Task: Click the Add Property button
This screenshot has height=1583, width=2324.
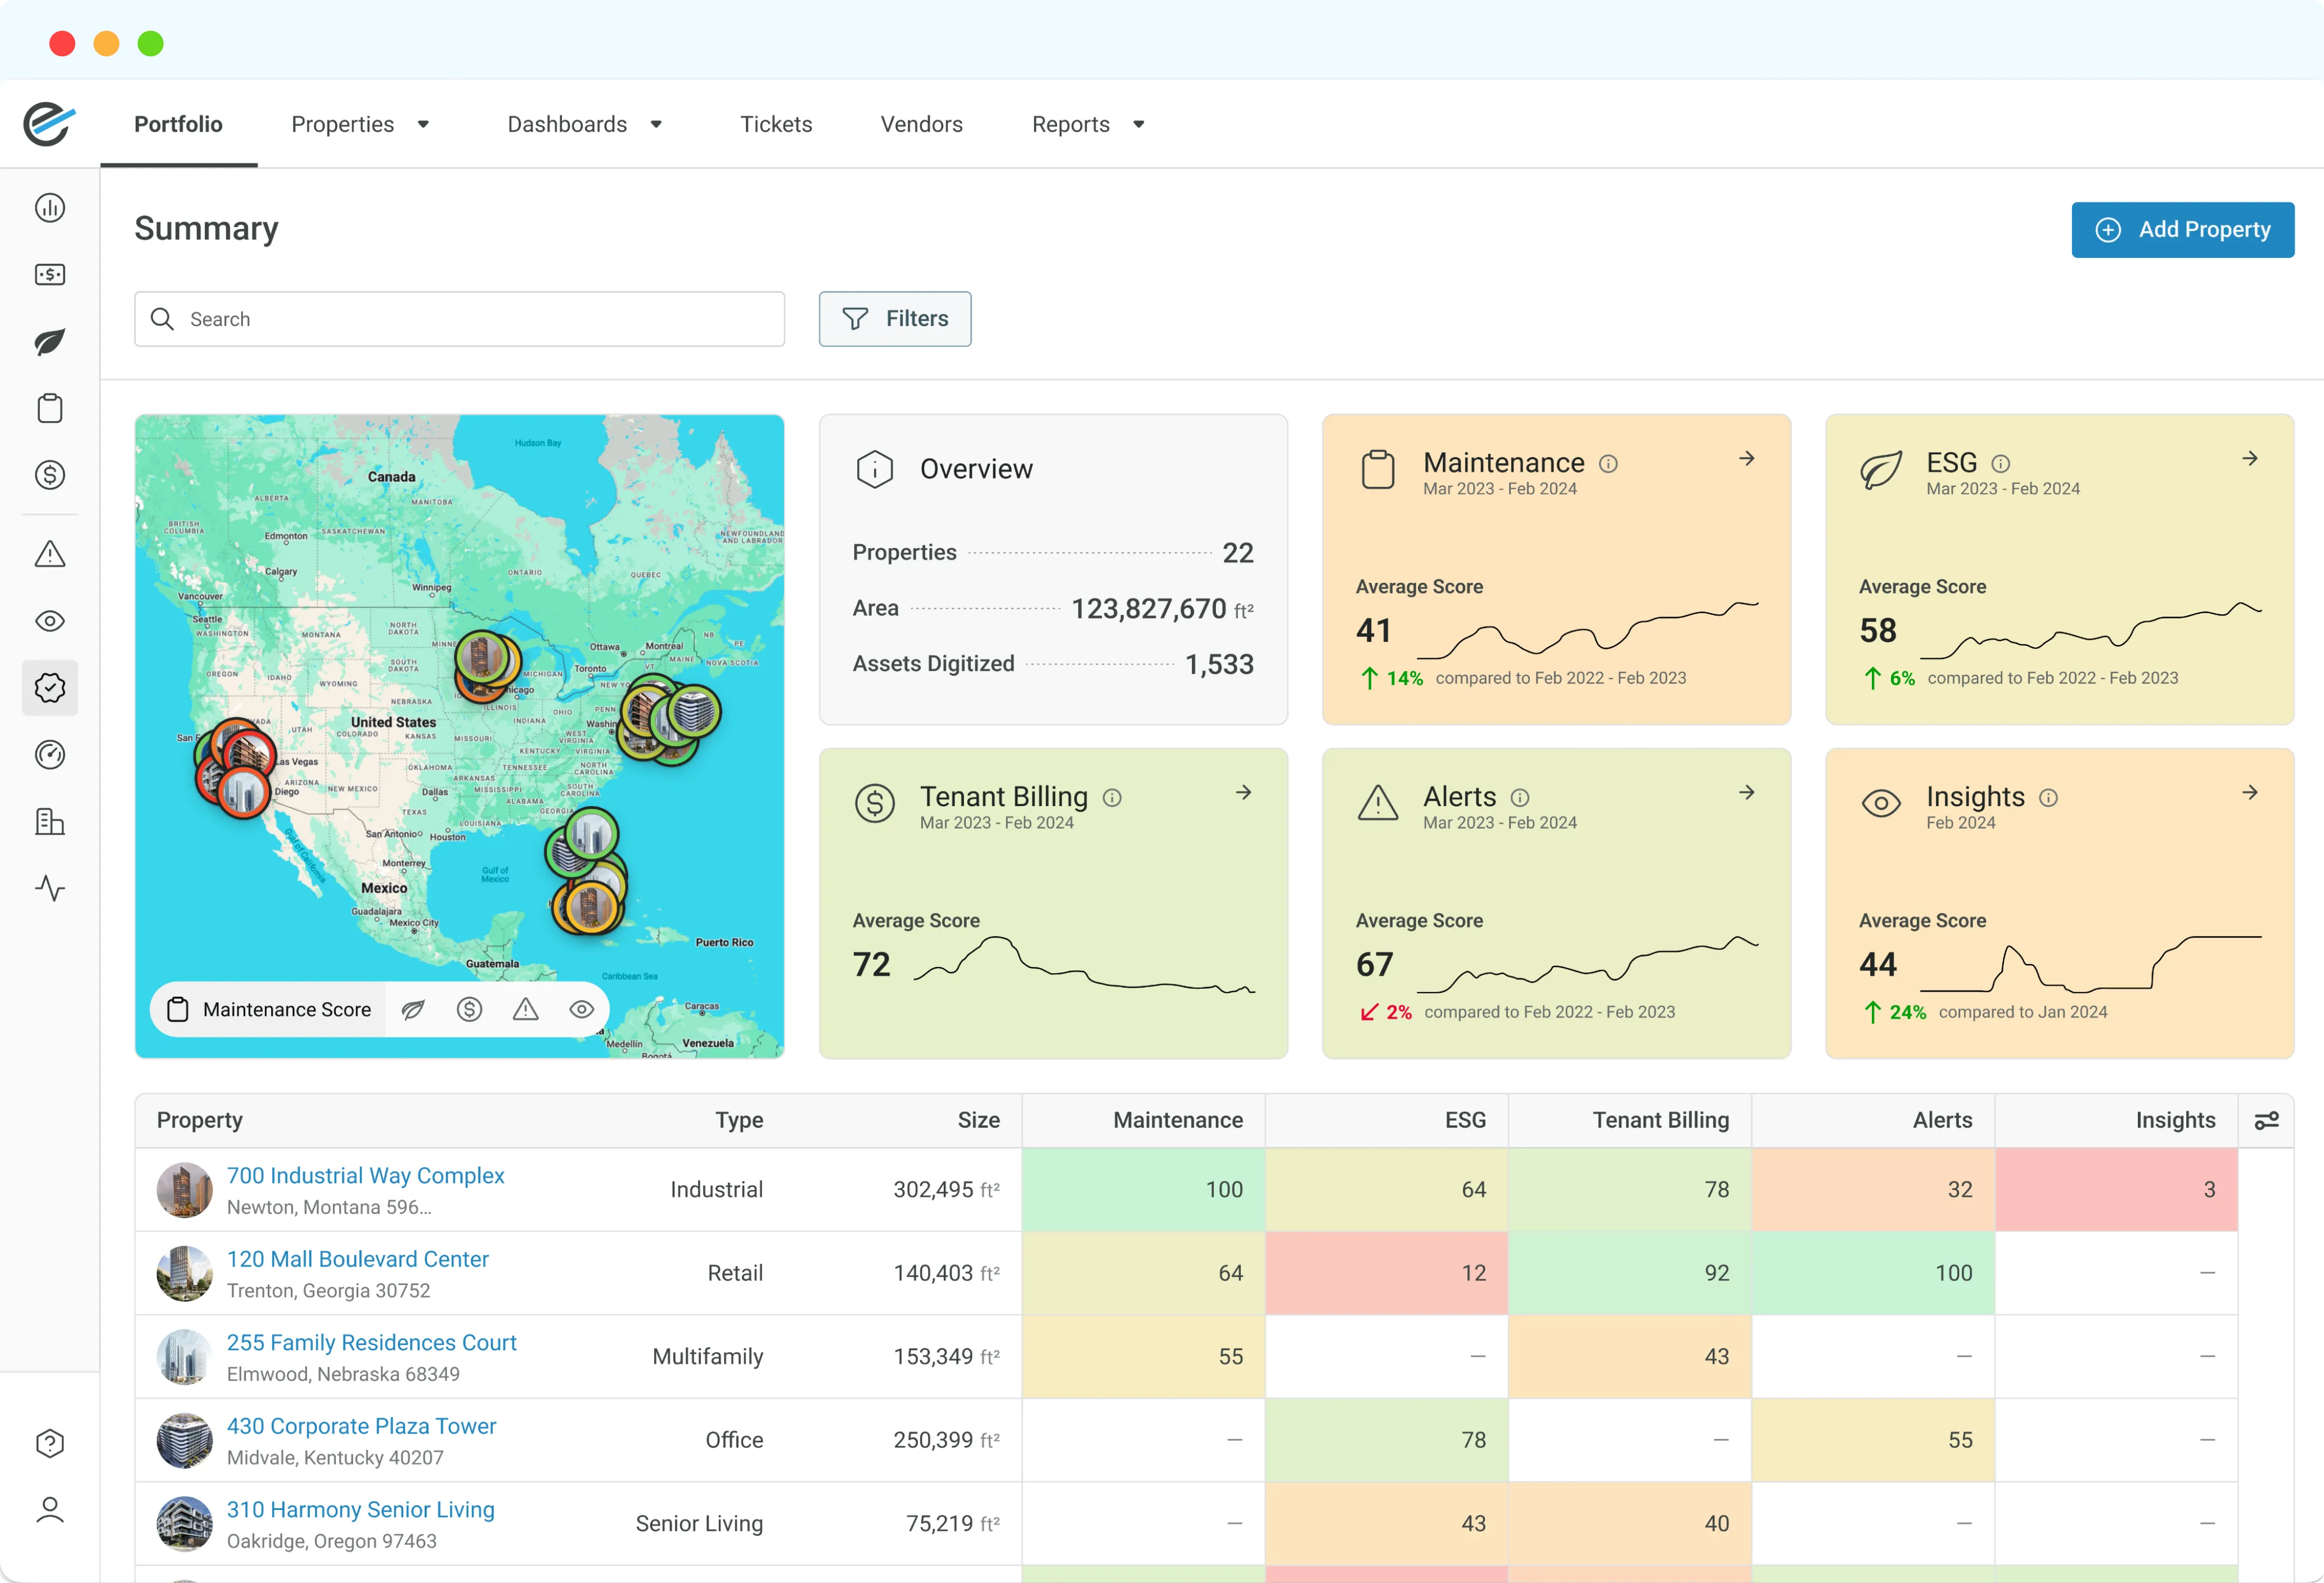Action: 2183,230
